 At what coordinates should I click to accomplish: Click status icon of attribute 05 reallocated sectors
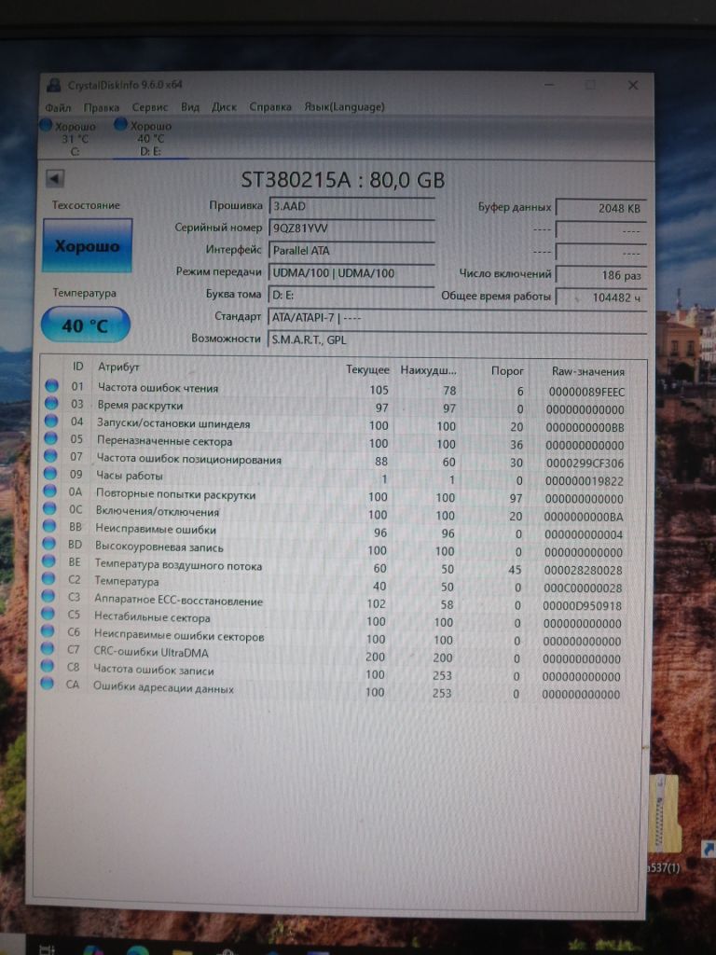click(x=50, y=438)
